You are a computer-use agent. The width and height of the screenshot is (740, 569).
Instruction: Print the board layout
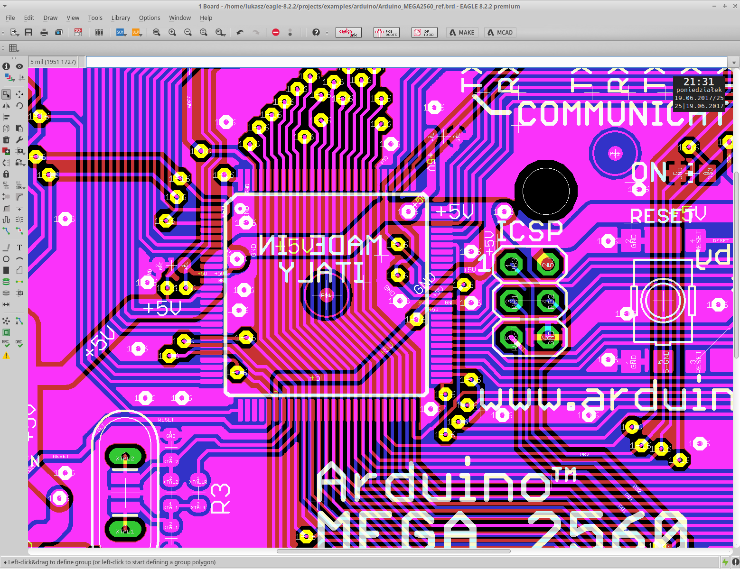[x=44, y=32]
